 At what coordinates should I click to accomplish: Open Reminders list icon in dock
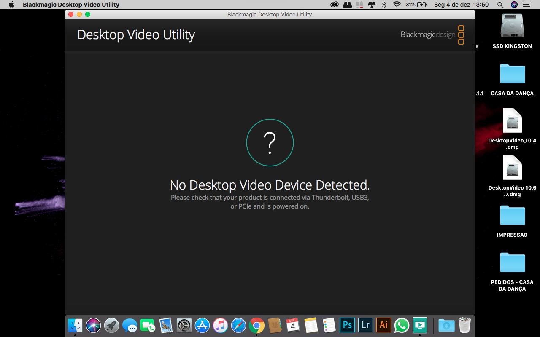click(329, 325)
